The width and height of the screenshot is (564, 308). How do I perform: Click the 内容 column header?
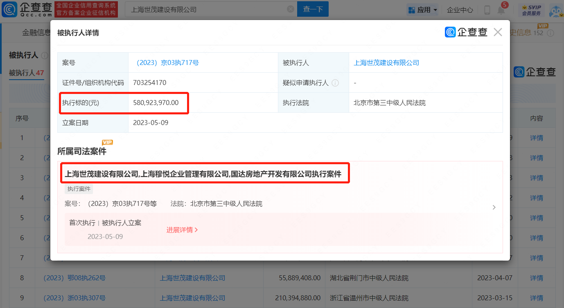[537, 118]
